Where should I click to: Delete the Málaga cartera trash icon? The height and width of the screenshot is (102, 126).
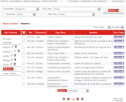15,60
